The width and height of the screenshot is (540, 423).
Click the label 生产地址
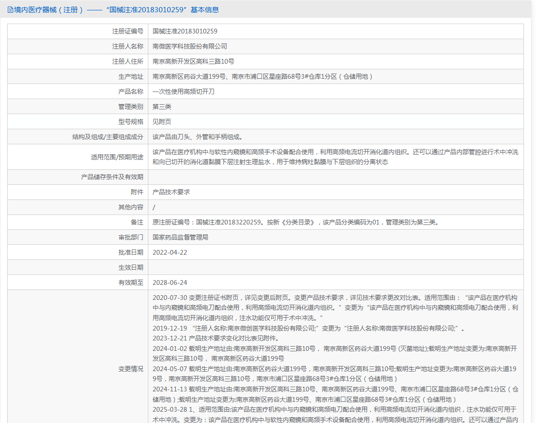click(130, 76)
